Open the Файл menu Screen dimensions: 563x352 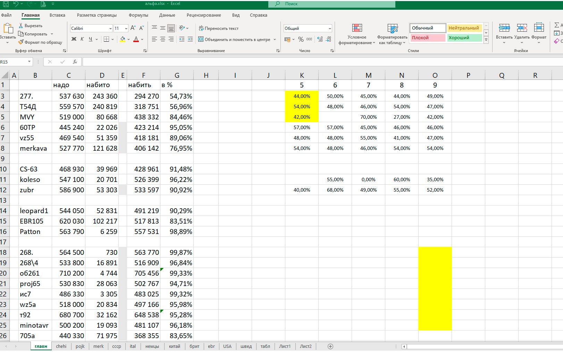pos(6,15)
